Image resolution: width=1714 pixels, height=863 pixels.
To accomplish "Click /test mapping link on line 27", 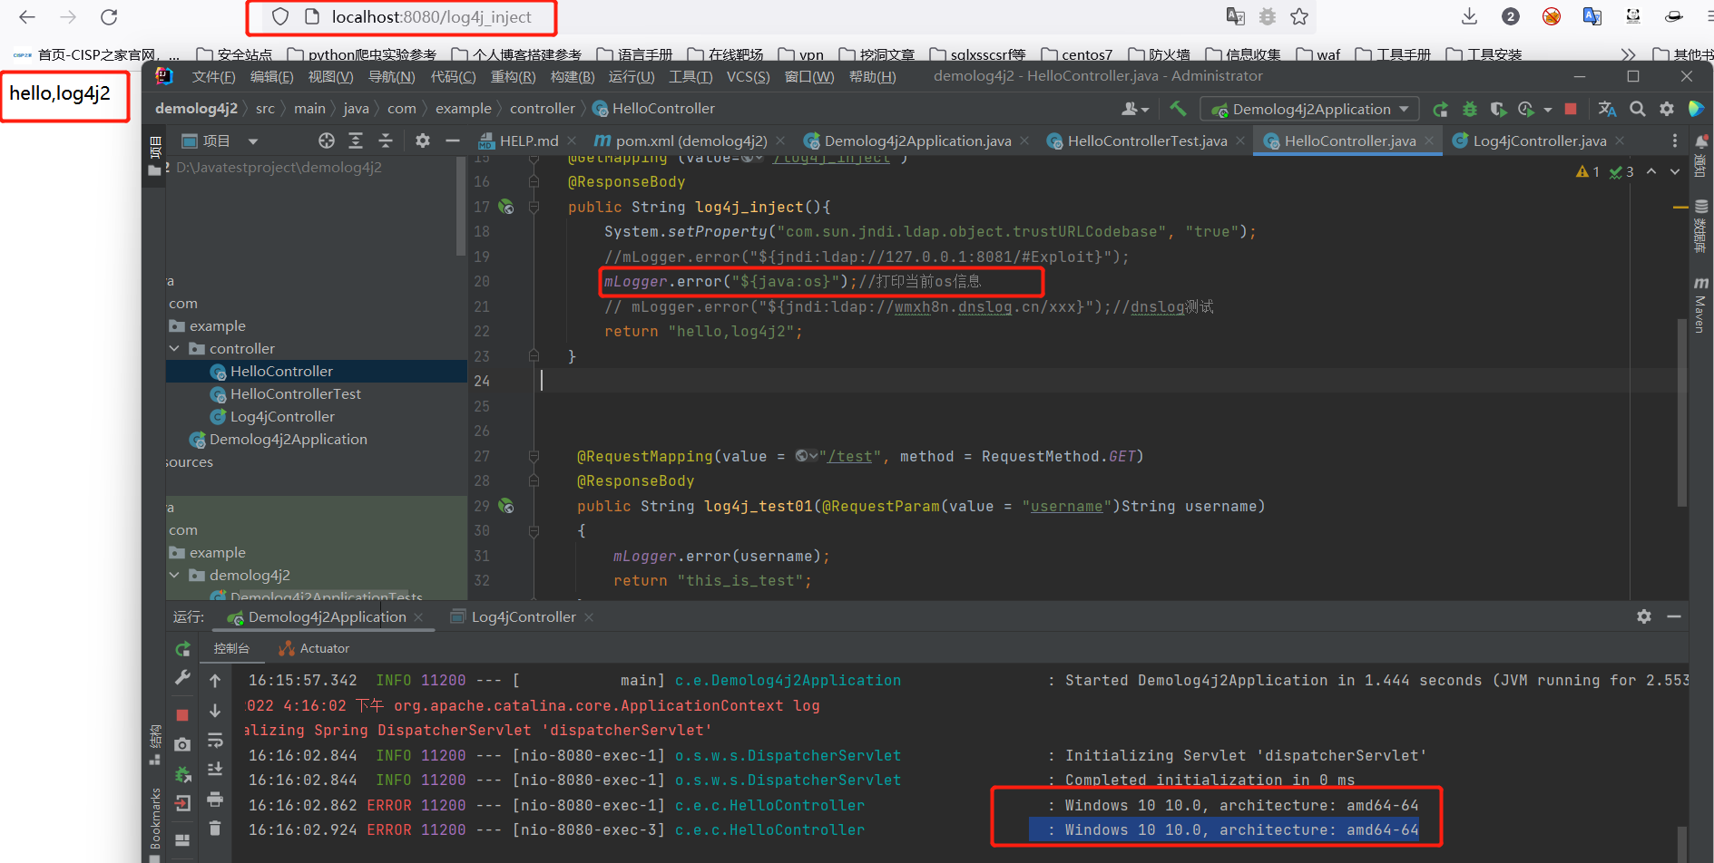I will click(x=851, y=456).
